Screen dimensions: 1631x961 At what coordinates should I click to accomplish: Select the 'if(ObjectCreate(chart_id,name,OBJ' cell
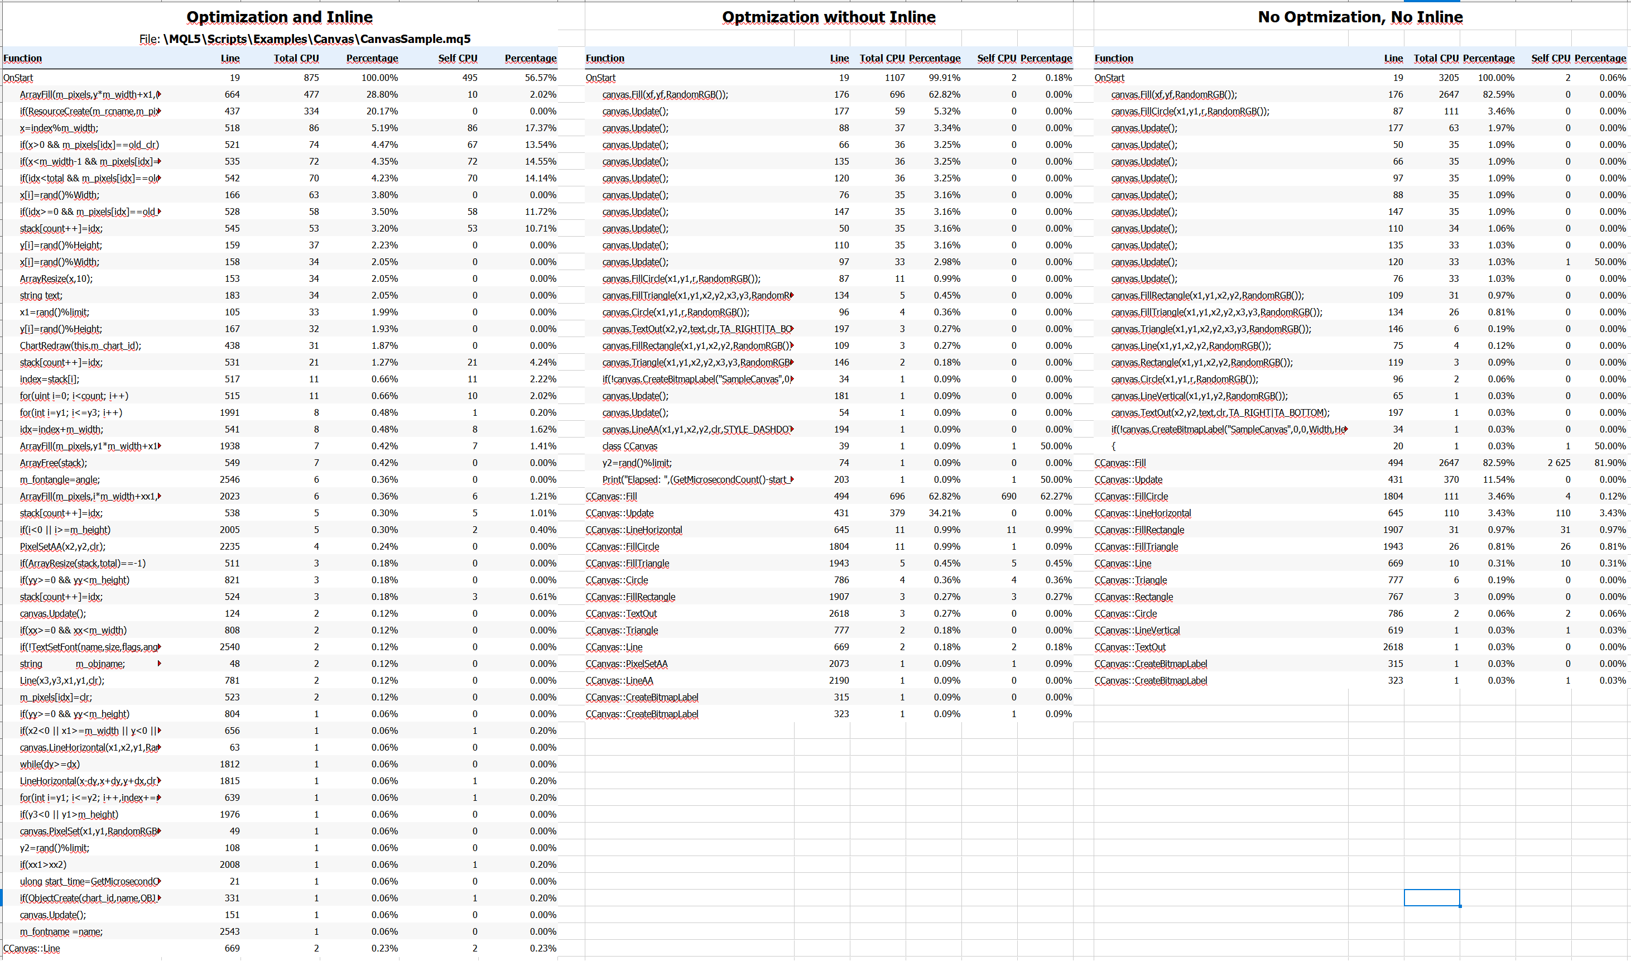[90, 898]
